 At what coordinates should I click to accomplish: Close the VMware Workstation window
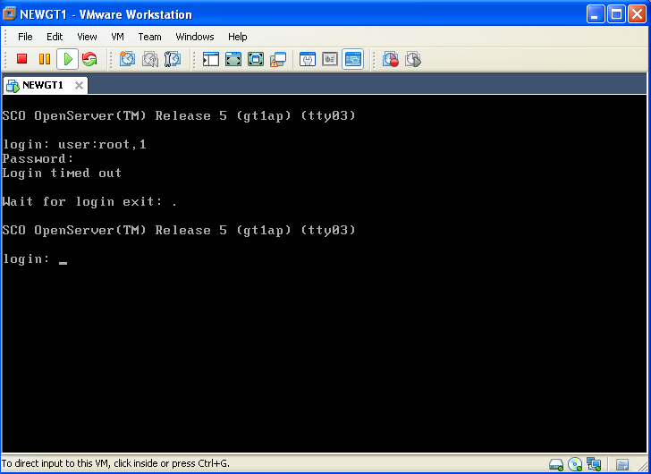click(637, 14)
